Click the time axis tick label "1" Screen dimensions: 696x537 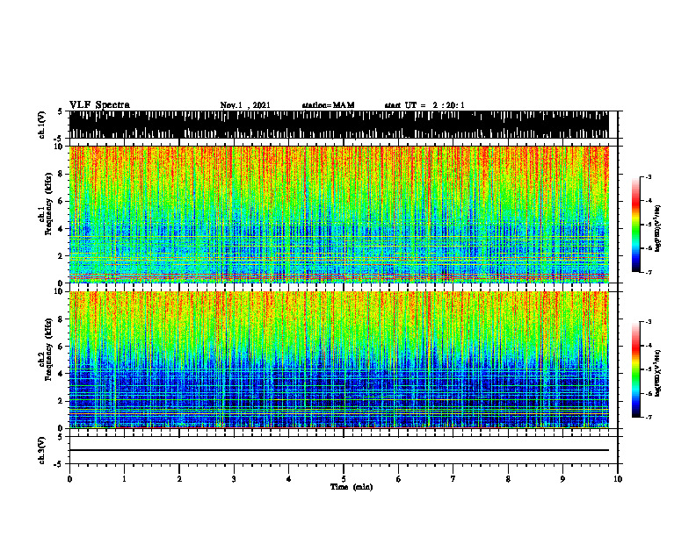[124, 479]
